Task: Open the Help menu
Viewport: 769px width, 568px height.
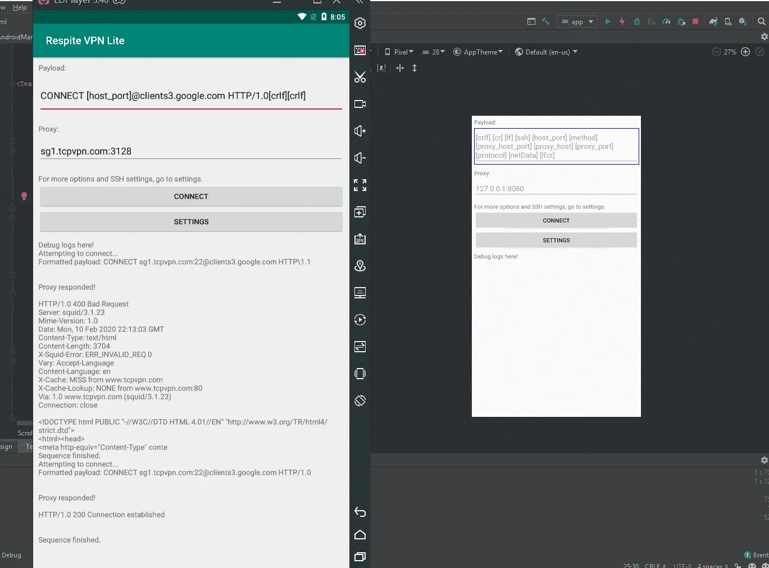Action: [x=20, y=7]
